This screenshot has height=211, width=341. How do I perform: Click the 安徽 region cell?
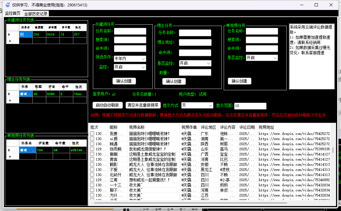pos(204,164)
